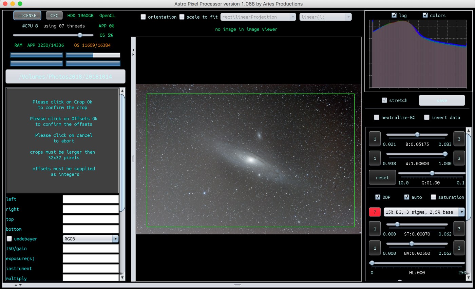This screenshot has width=475, height=289.
Task: Click the 1 button beside the BA slider
Action: pos(375,248)
